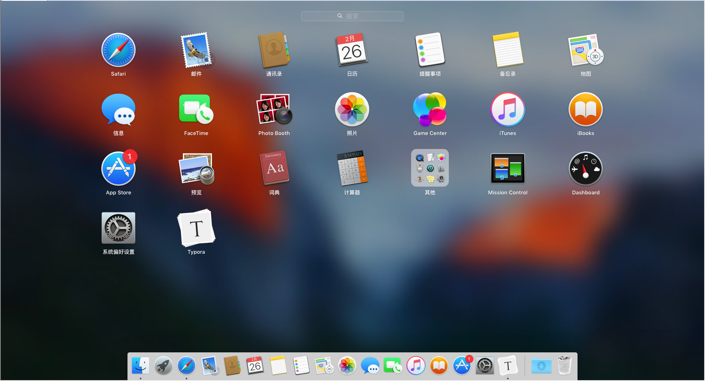The image size is (705, 381).
Task: Open FaceTime from the Dock
Action: (x=393, y=365)
